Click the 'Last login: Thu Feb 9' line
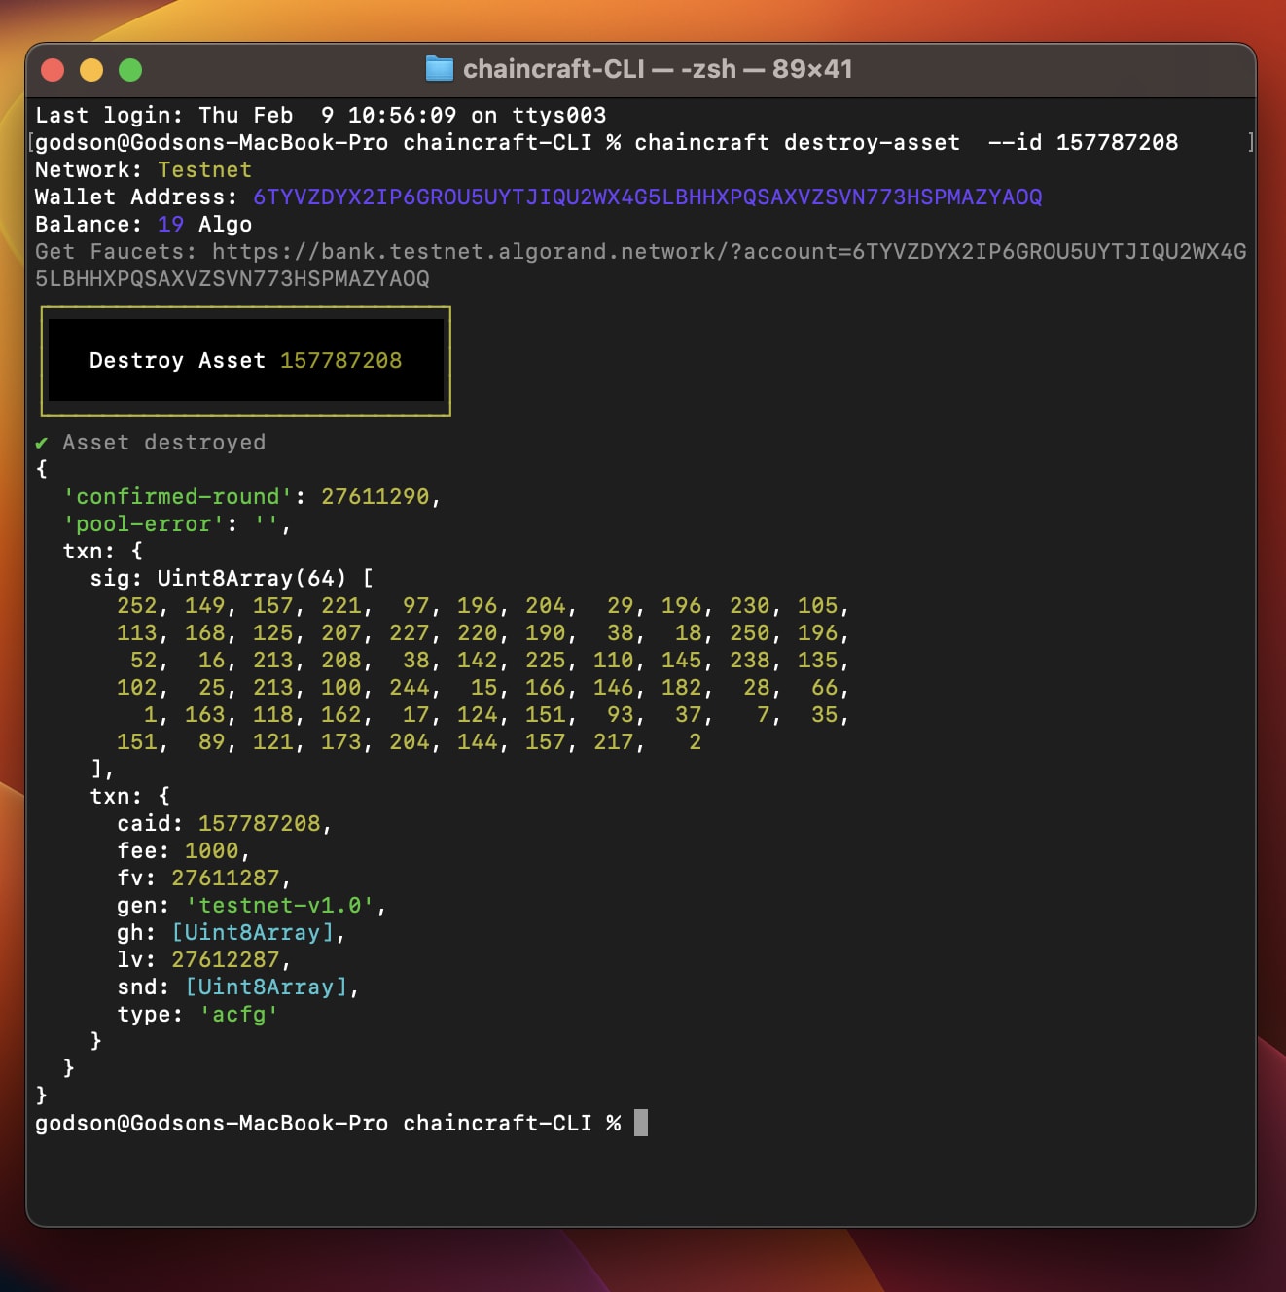 [x=320, y=115]
